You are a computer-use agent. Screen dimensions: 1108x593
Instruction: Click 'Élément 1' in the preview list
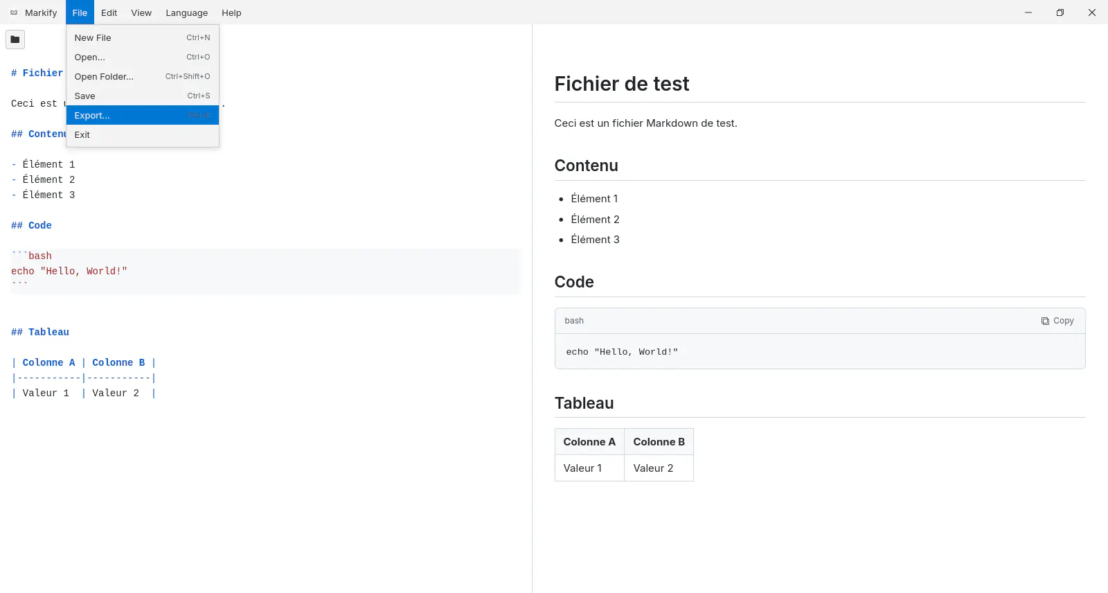(x=595, y=199)
